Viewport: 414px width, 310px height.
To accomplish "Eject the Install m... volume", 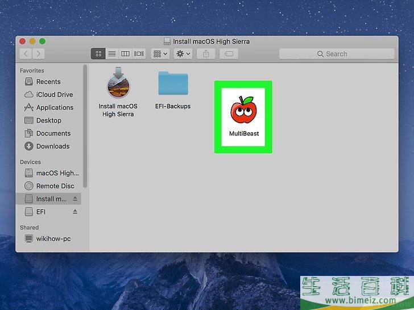I will (x=75, y=199).
